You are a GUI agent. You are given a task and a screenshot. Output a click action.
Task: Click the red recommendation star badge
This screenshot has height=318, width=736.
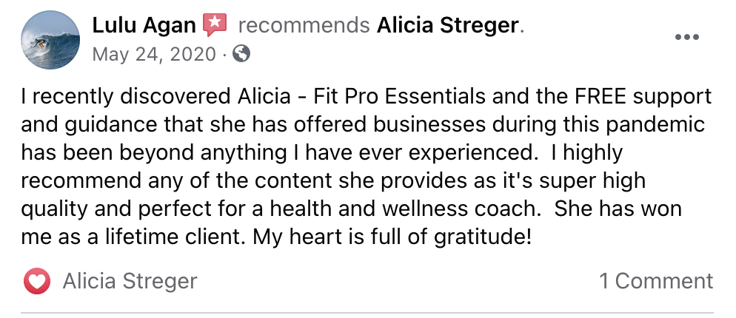(214, 26)
